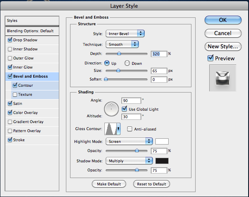Click the New Style... button

(223, 46)
